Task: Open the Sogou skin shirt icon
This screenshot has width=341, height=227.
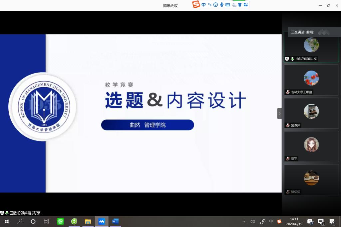Action: 239,5
